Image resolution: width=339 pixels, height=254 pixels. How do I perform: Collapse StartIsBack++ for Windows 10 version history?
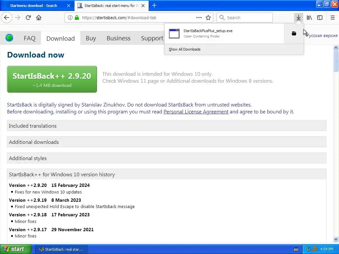coord(167,174)
